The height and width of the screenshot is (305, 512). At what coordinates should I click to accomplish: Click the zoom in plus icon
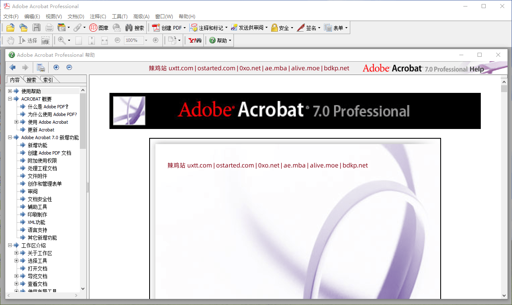[156, 40]
